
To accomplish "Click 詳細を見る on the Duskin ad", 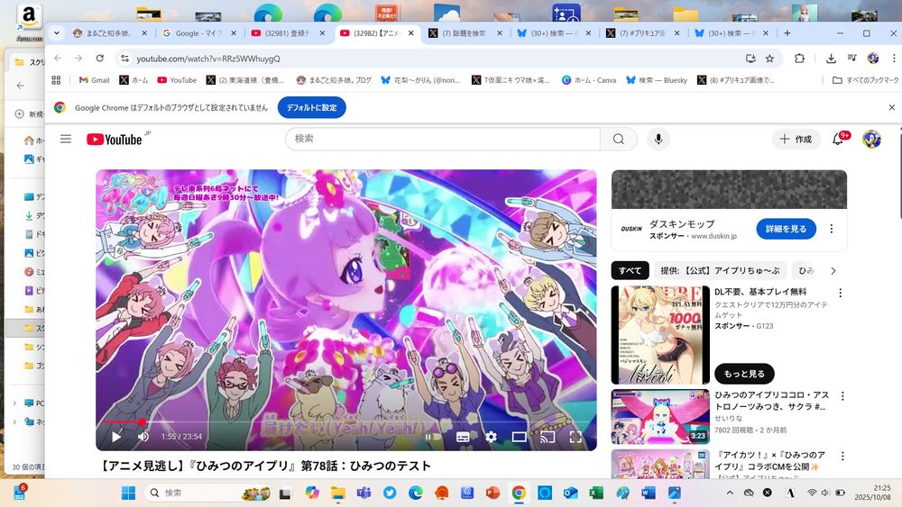I will click(786, 229).
